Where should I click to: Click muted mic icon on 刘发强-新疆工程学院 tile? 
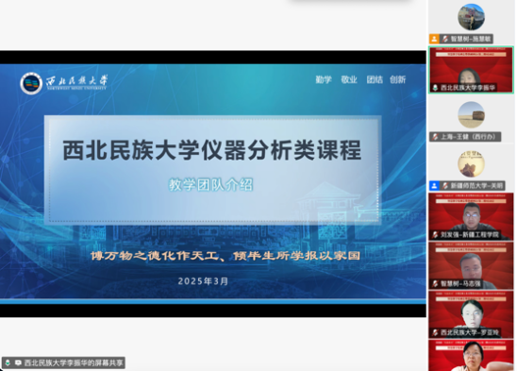[435, 235]
